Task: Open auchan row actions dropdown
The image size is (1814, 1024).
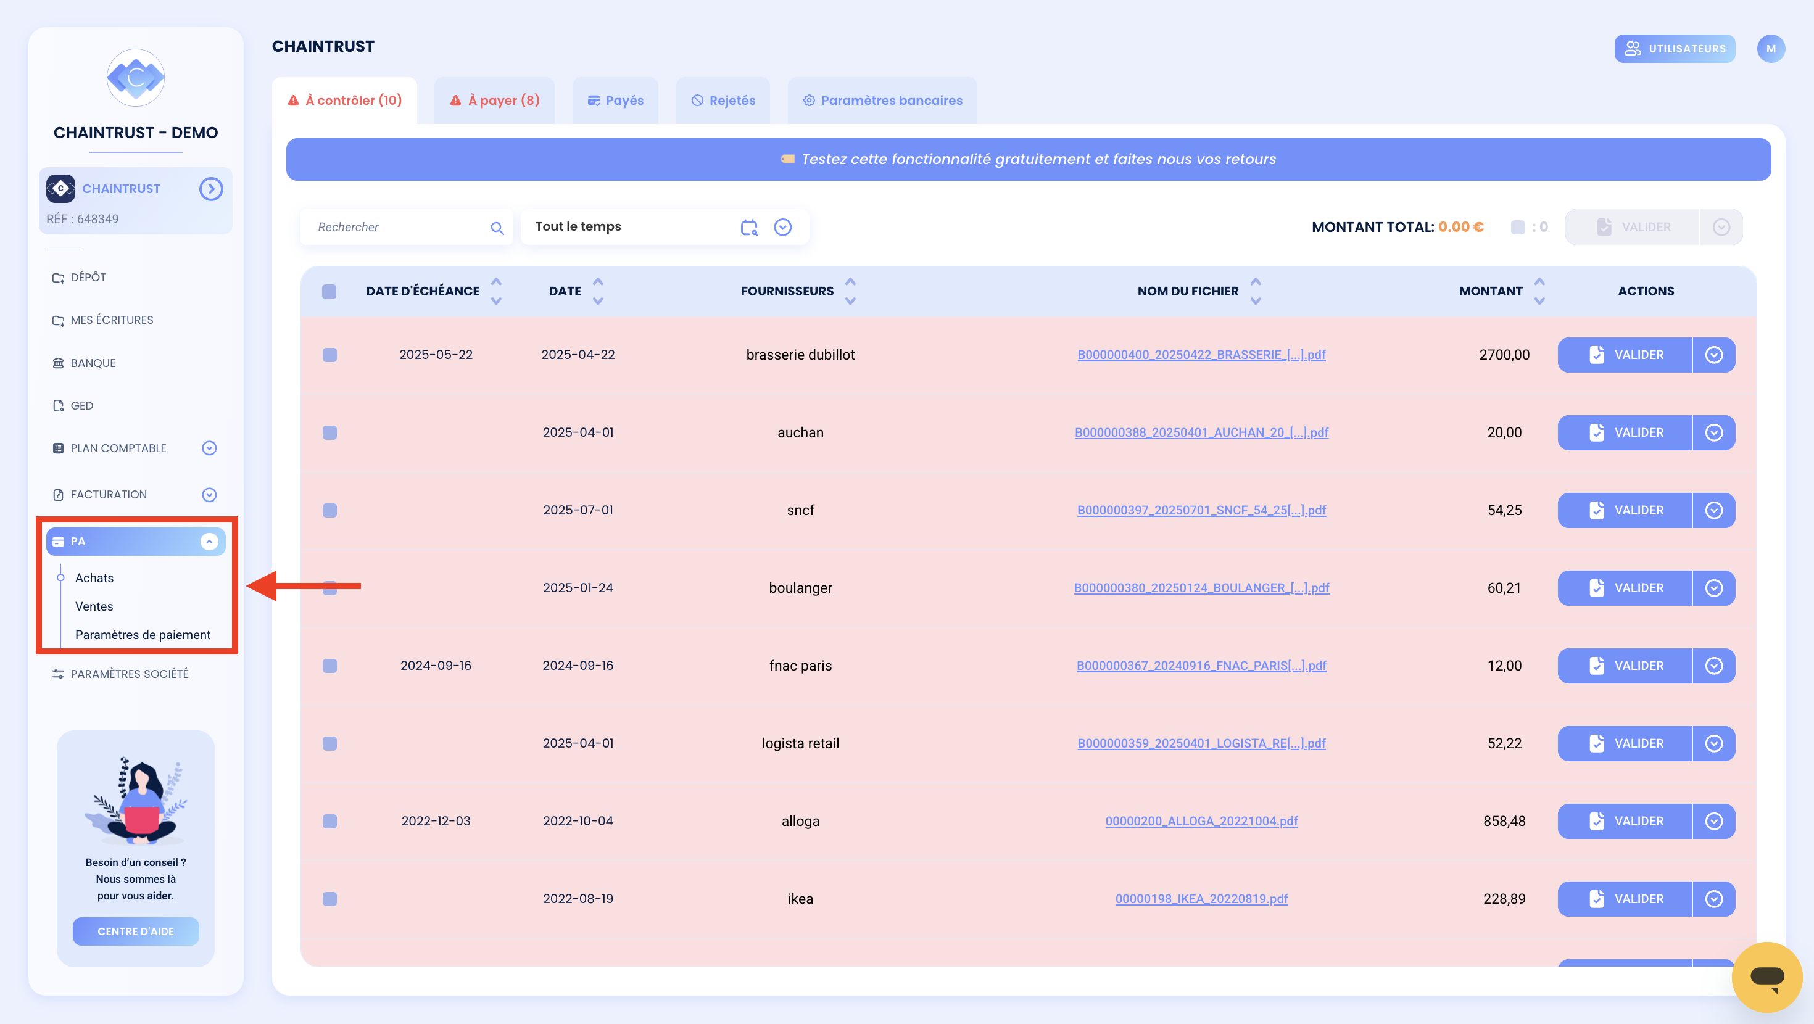Action: pos(1714,432)
